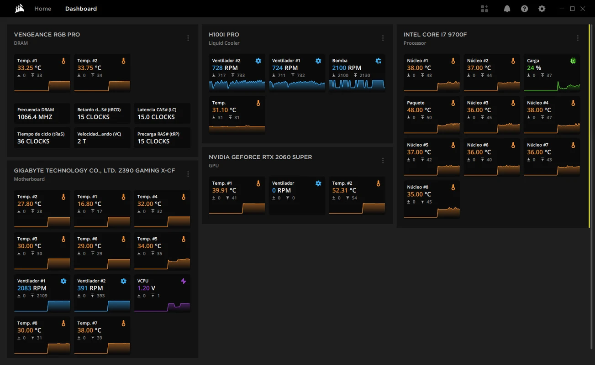Open settings for motherboard Ventilador #1
The image size is (595, 365).
point(63,281)
